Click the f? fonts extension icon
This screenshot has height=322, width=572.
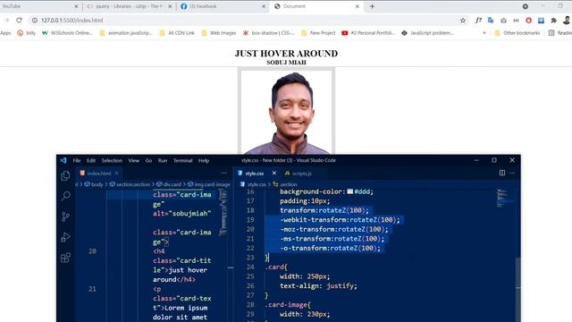point(478,21)
